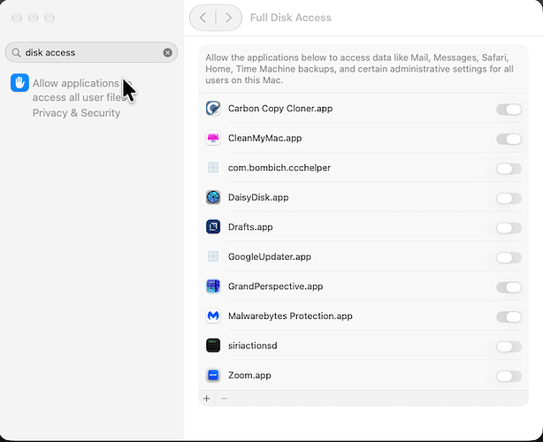Click the com.bombich.ccchelper generic icon

click(x=213, y=168)
